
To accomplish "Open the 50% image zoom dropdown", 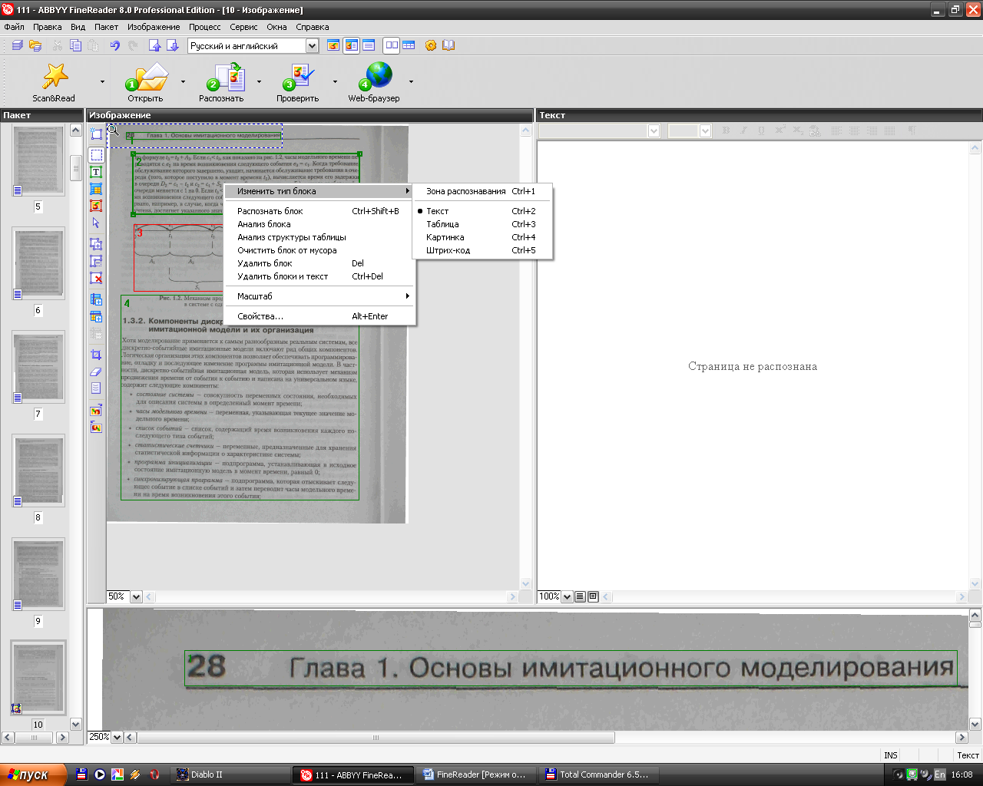I will click(136, 596).
